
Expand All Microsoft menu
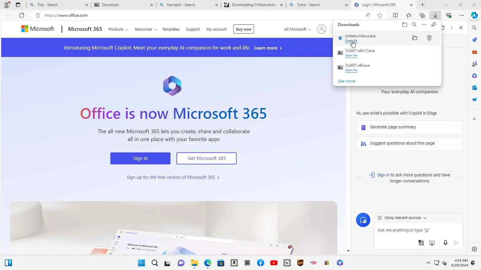tap(298, 29)
